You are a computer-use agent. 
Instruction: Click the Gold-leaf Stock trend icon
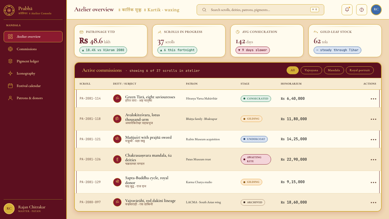click(x=316, y=32)
